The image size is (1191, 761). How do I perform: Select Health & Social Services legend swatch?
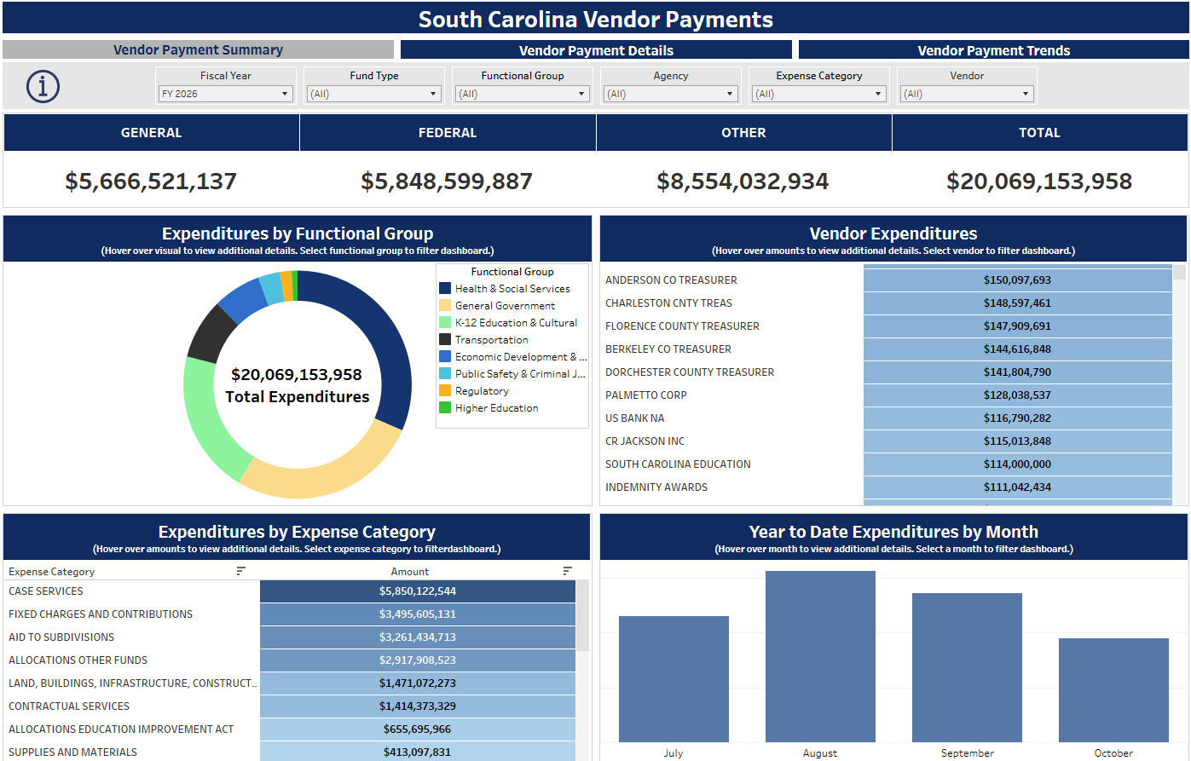445,289
